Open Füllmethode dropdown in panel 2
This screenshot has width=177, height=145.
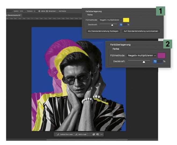tap(142, 56)
